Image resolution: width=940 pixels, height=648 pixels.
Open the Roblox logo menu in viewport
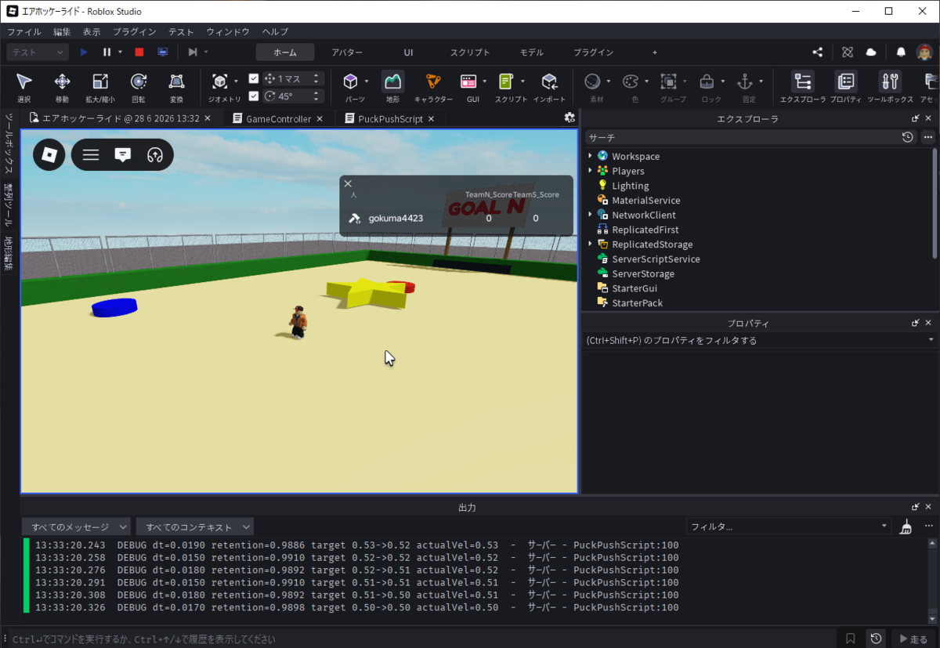point(49,154)
